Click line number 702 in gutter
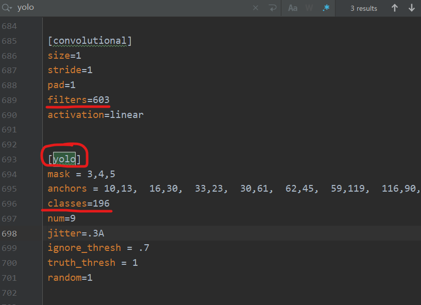The width and height of the screenshot is (421, 305). 9,293
